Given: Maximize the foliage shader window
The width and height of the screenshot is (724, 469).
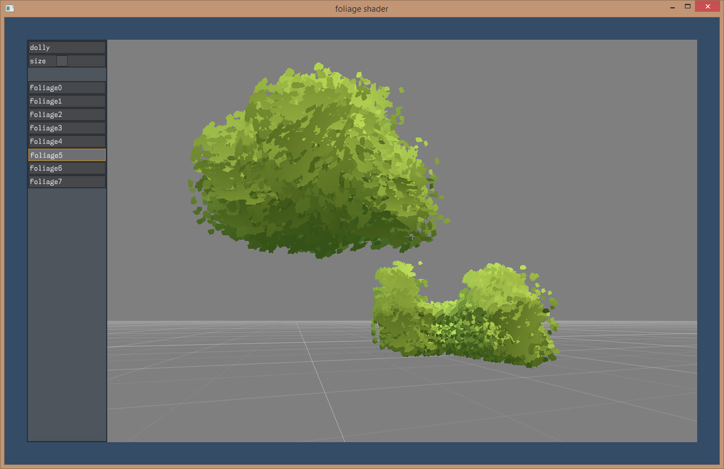Looking at the screenshot, I should click(688, 7).
